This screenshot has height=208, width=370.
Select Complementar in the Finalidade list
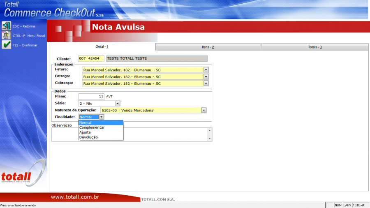101,127
